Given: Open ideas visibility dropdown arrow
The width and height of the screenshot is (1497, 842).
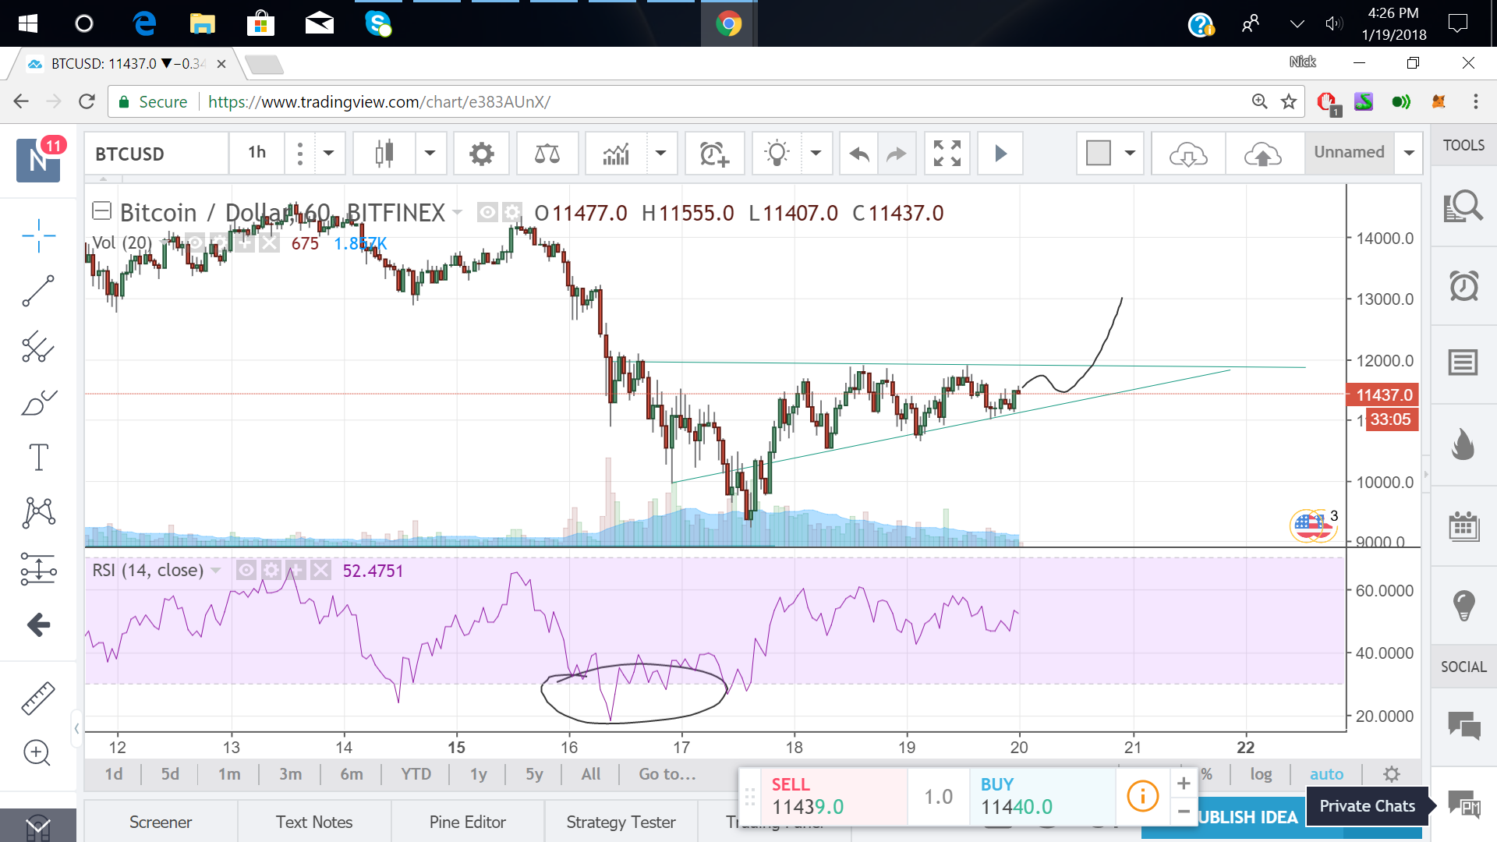Looking at the screenshot, I should coord(816,154).
